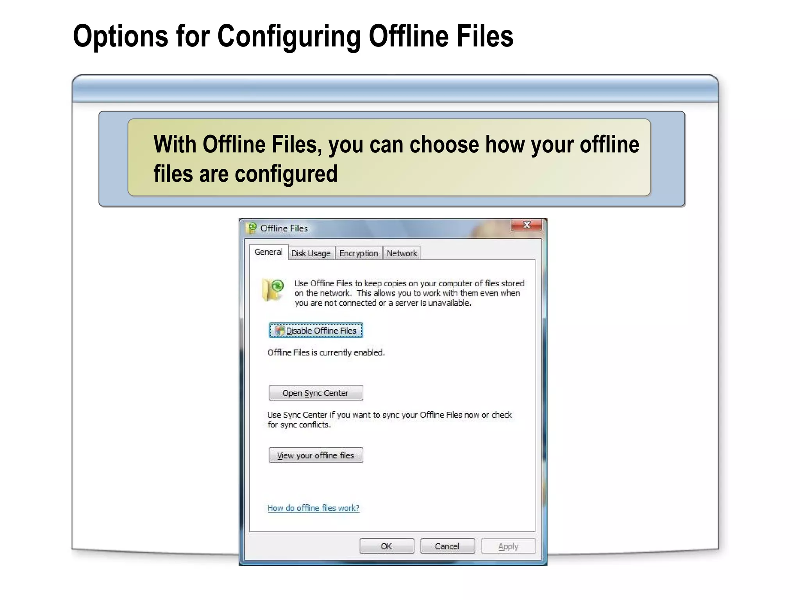Cancel the Offline Files dialog

pos(448,546)
